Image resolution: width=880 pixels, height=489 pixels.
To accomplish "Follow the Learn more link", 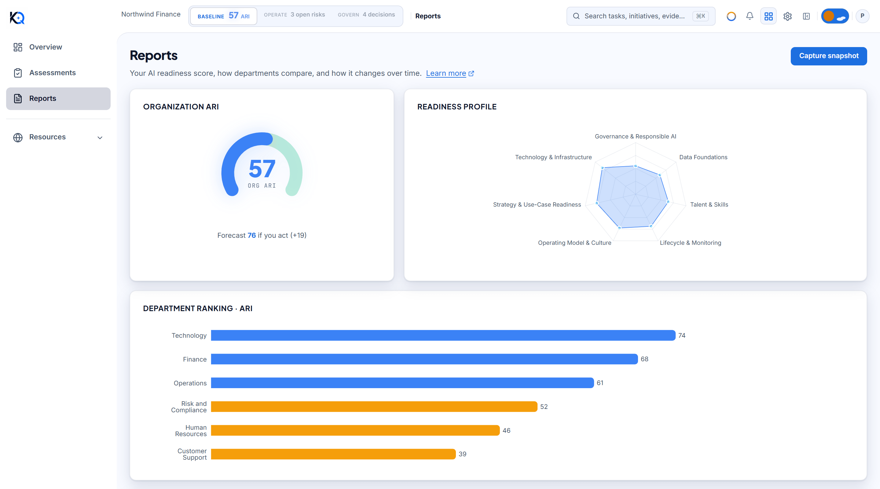I will [446, 73].
